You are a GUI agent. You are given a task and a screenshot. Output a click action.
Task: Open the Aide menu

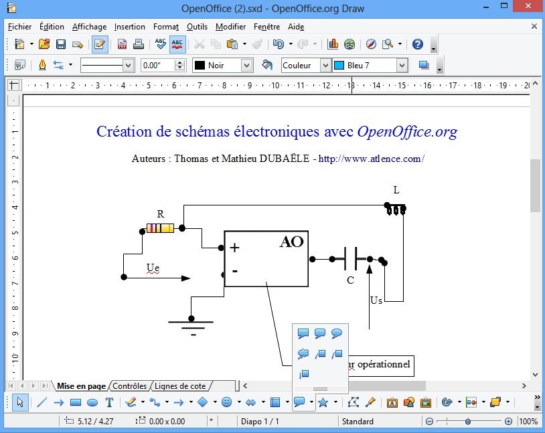point(296,27)
